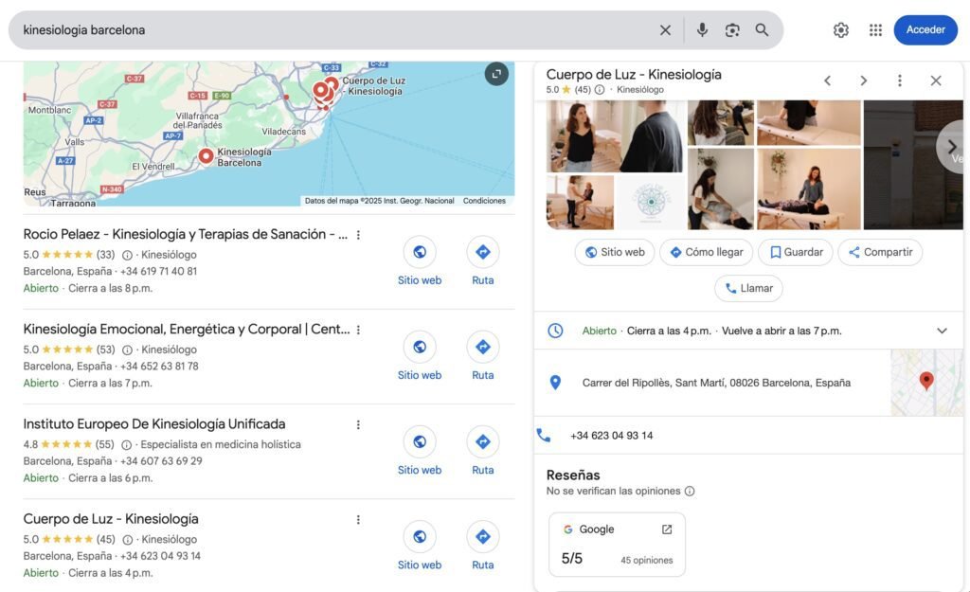Clear the search box text

(x=665, y=30)
